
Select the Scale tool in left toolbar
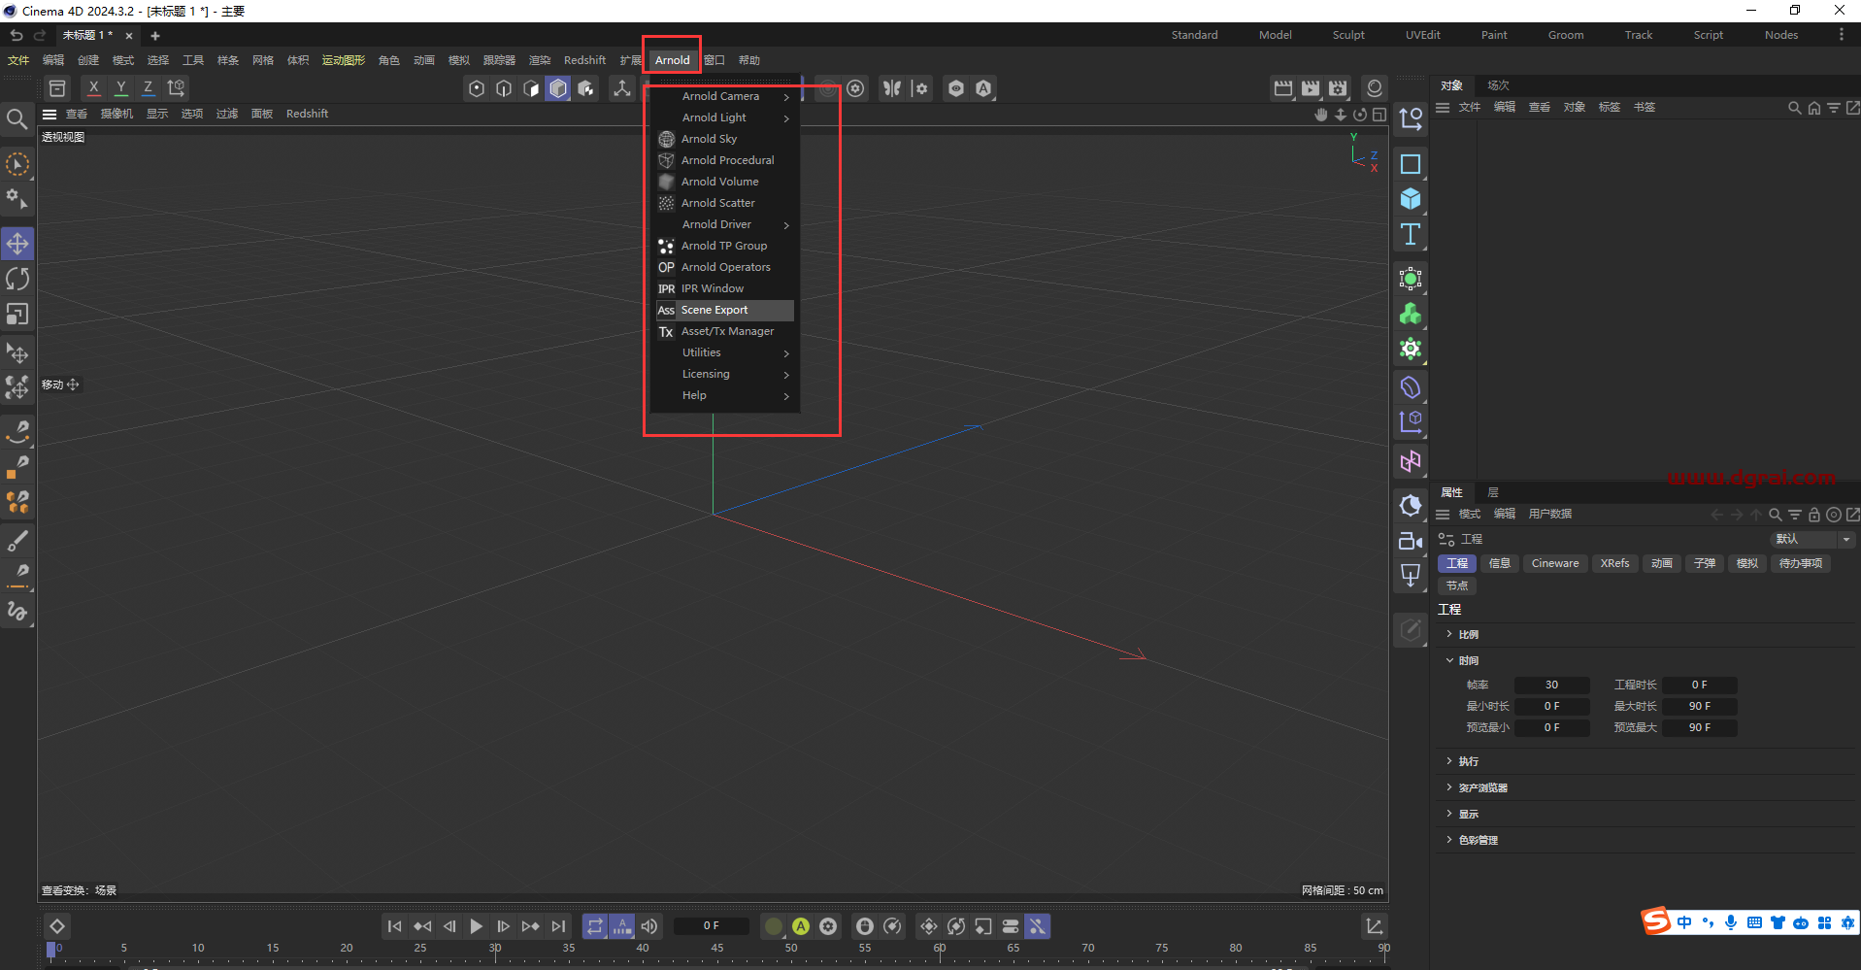click(x=17, y=315)
